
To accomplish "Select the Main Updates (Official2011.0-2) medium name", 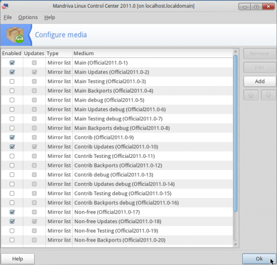I will (x=112, y=72).
